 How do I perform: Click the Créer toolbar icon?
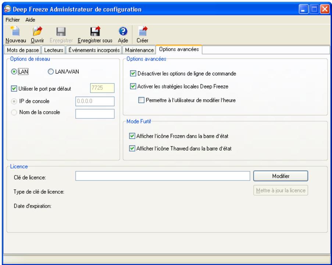pos(143,31)
